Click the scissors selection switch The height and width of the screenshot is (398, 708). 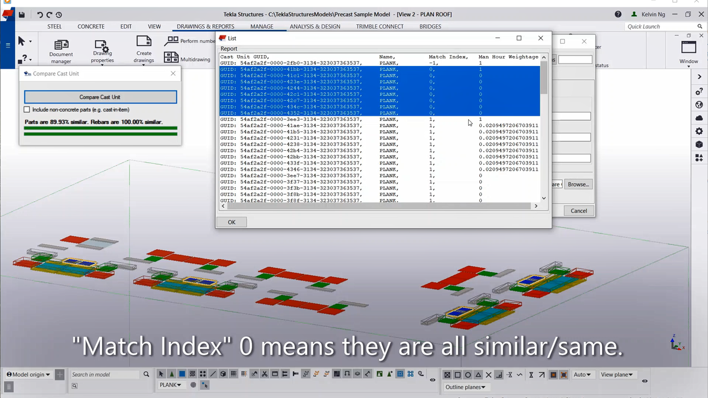click(265, 374)
